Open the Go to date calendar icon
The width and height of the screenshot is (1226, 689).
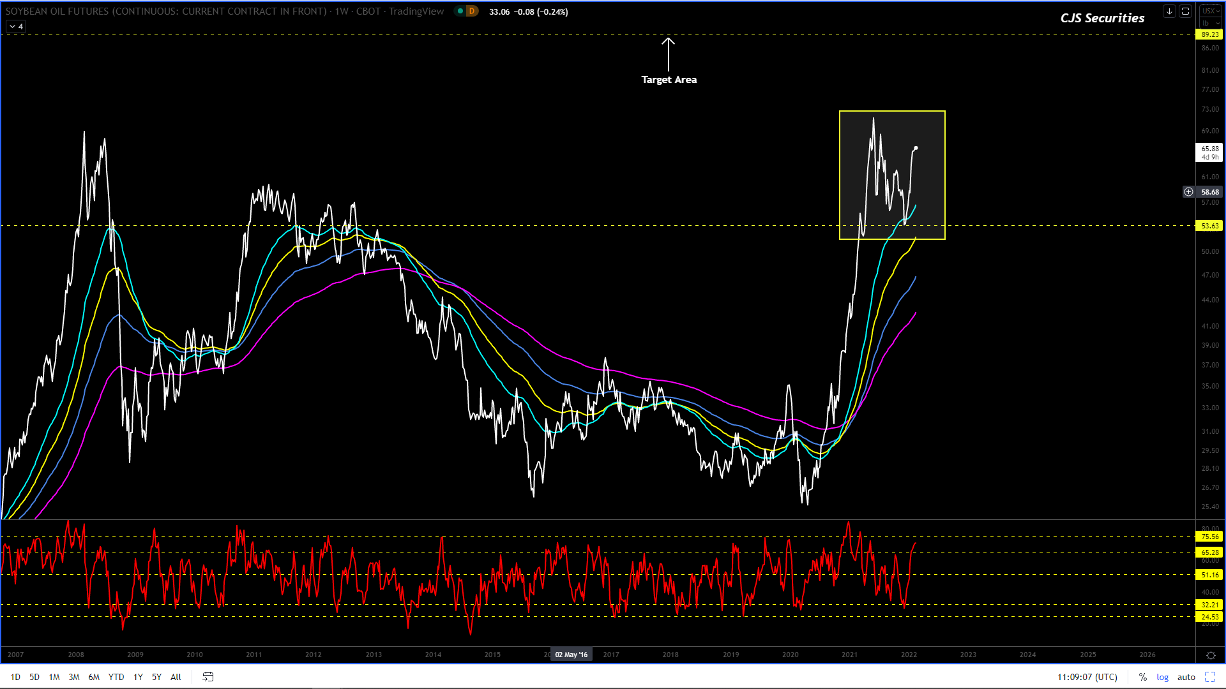[208, 677]
